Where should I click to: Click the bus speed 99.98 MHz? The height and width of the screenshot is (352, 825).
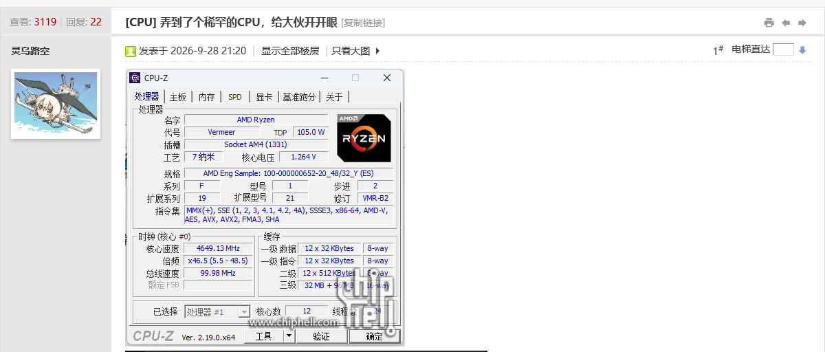[218, 273]
